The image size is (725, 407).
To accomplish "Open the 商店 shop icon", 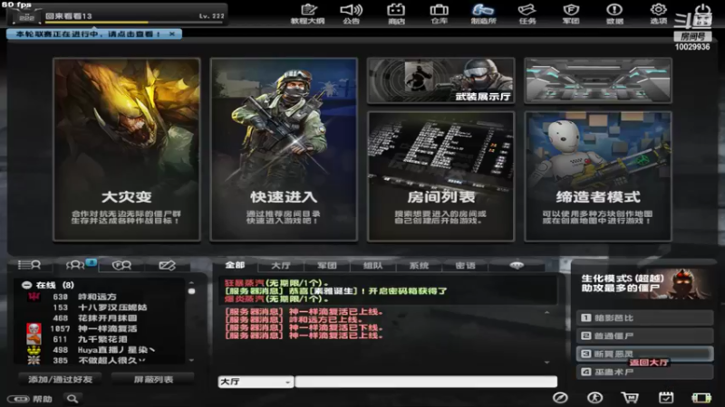I will [x=396, y=14].
